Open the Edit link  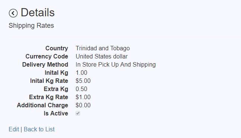pyautogui.click(x=14, y=129)
